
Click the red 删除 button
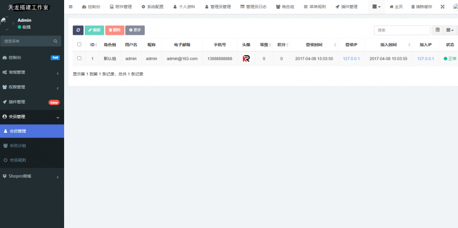point(115,30)
